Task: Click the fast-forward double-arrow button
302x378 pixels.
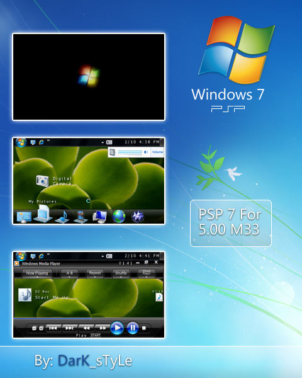Action: 103,328
